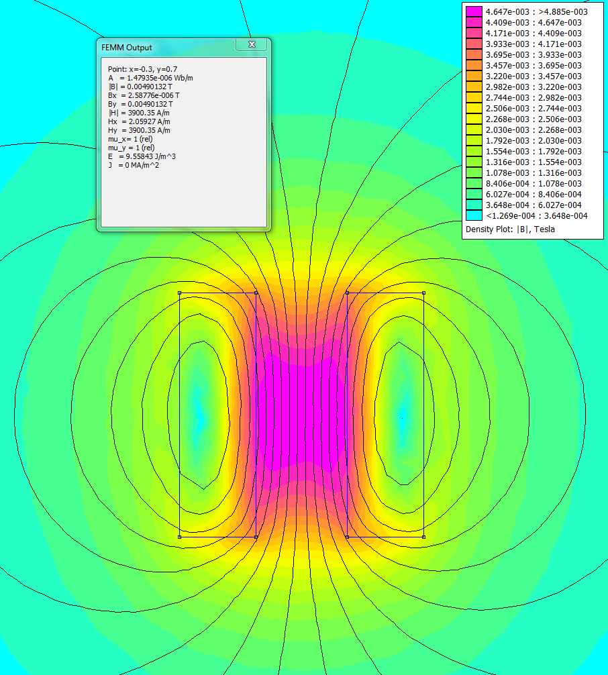Click legend text '2.268e-003 : 2.506e-003'
Image resolution: width=608 pixels, height=675 pixels.
tap(534, 119)
